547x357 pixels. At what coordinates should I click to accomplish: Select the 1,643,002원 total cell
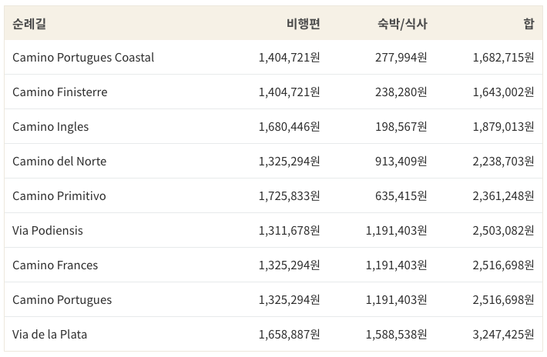[503, 92]
